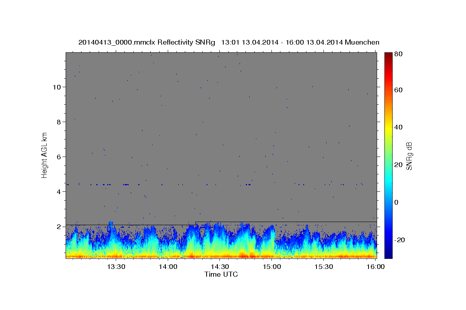Click the step in the black line near 14:15

195,223
